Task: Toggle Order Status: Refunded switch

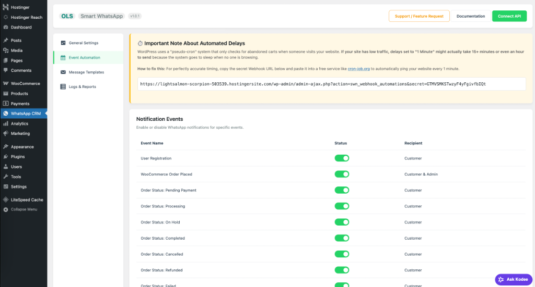Action: point(342,270)
